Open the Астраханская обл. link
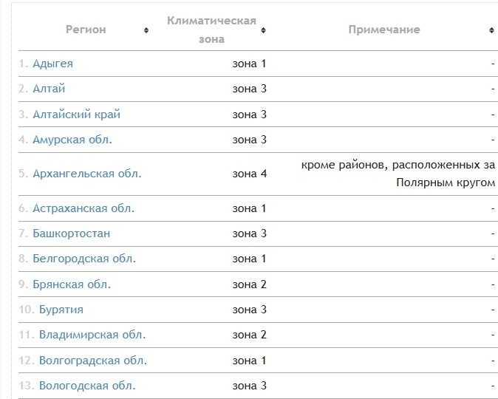The width and height of the screenshot is (498, 399). [83, 208]
